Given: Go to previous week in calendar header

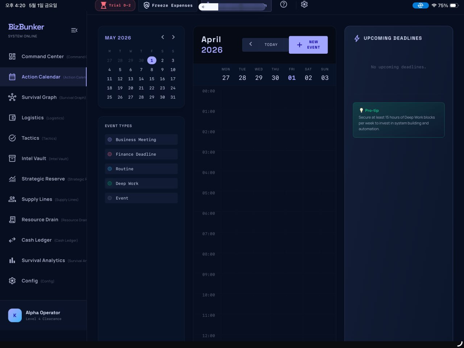Looking at the screenshot, I should [x=250, y=44].
